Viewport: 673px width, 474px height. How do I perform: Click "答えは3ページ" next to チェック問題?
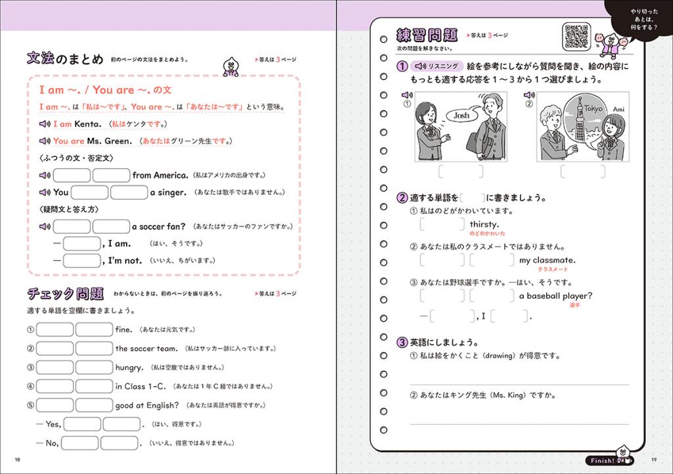tap(275, 293)
